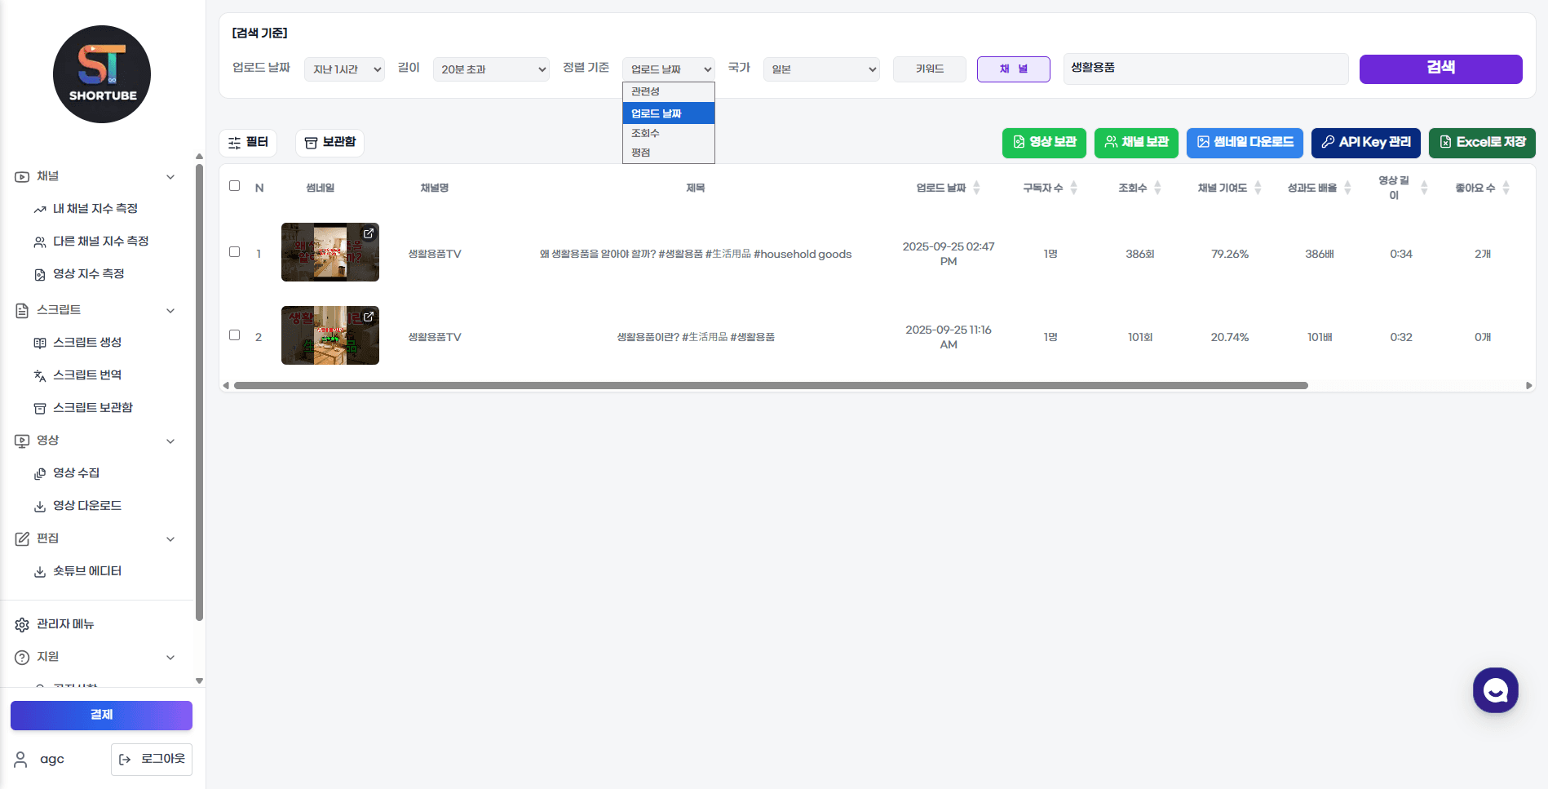Check the row 1 video checkbox
The height and width of the screenshot is (789, 1548).
(235, 252)
